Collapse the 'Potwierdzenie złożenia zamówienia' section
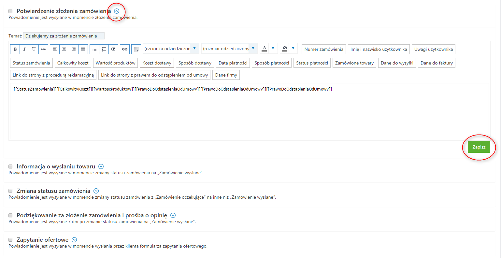Screen dimensions: 501x258 point(117,11)
